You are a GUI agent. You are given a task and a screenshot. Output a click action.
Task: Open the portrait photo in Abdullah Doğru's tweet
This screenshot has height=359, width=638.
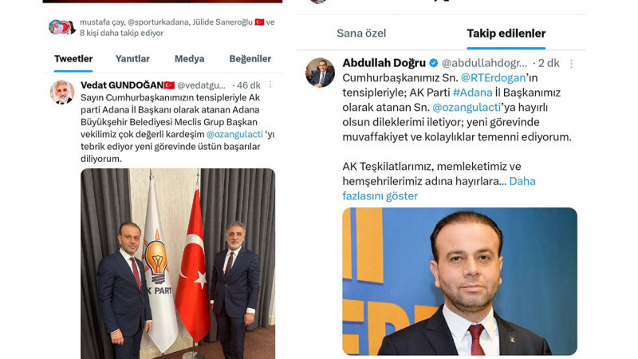click(x=460, y=282)
